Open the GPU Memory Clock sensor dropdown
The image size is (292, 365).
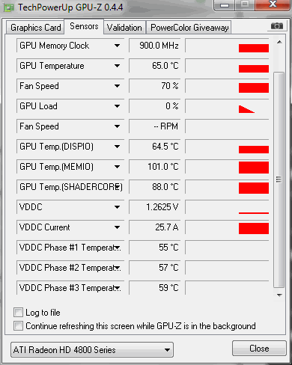117,46
